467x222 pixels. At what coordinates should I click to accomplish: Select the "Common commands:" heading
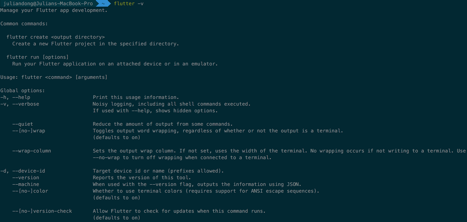24,24
